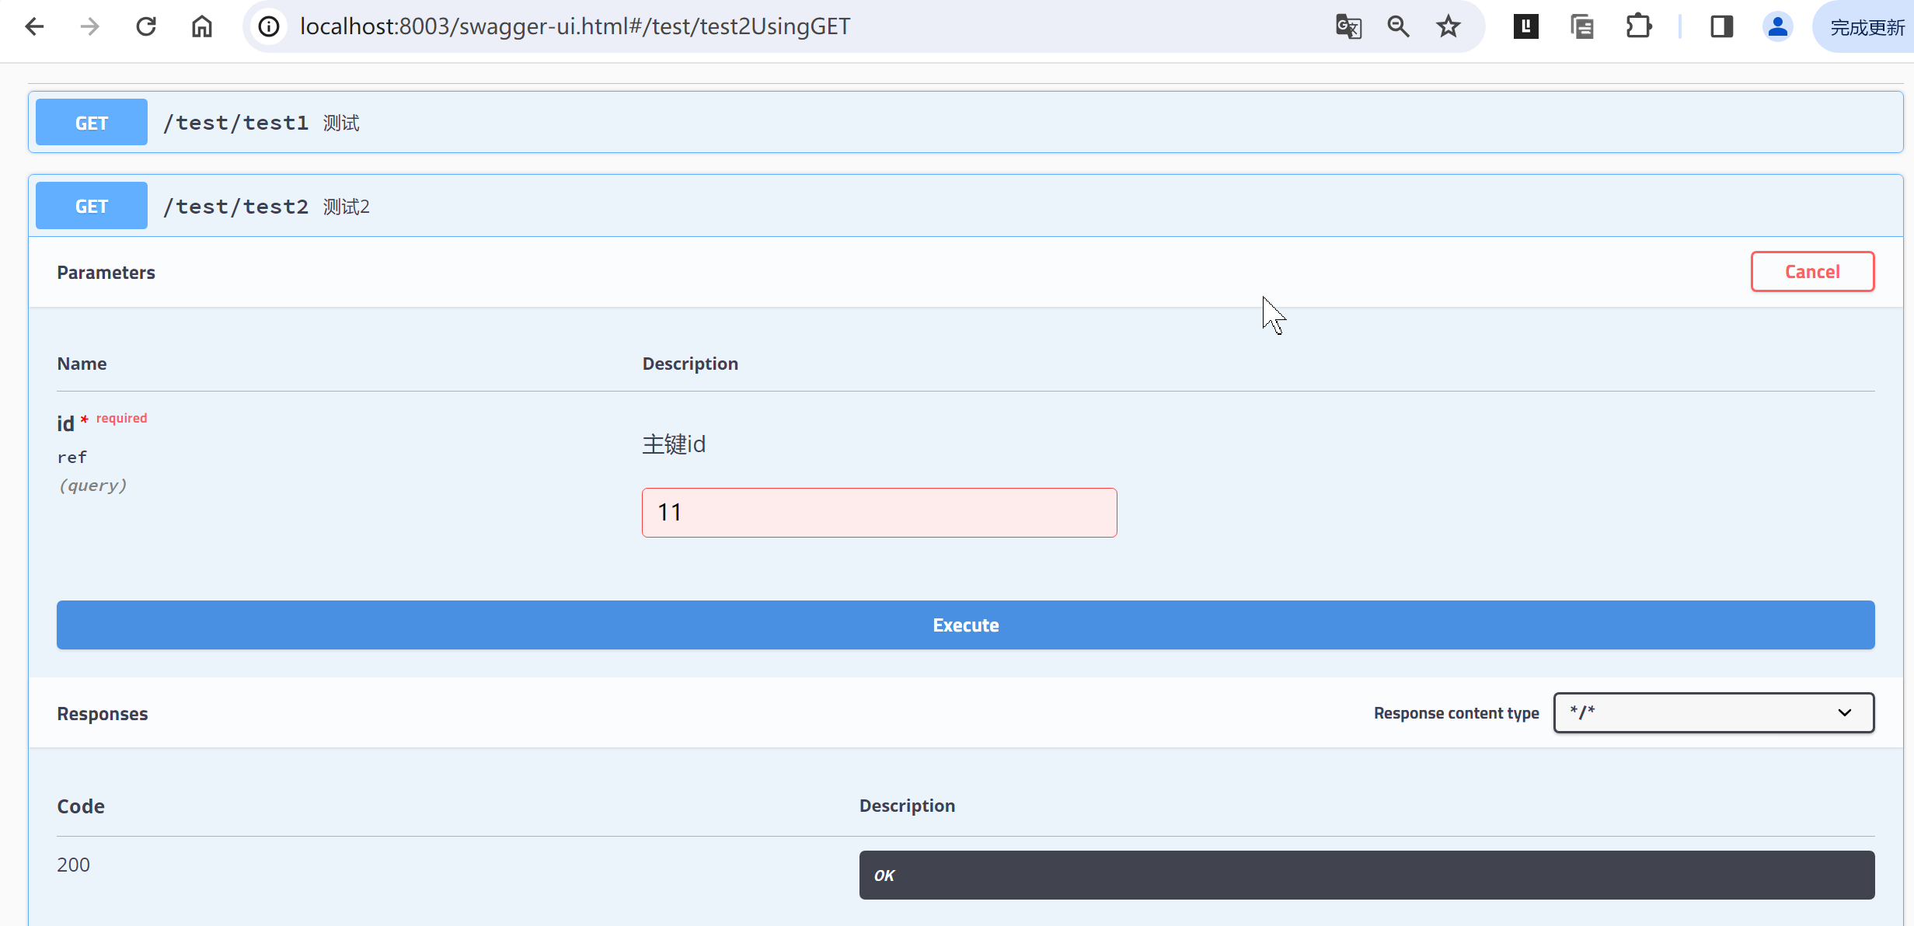Execute the test2 request
Image resolution: width=1914 pixels, height=926 pixels.
(x=965, y=625)
